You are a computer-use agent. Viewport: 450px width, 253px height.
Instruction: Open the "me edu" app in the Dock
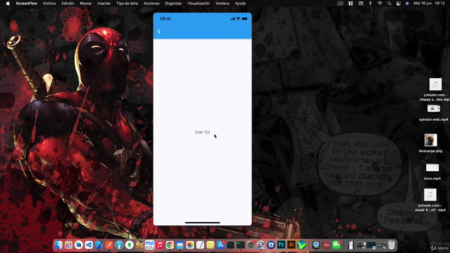point(150,245)
